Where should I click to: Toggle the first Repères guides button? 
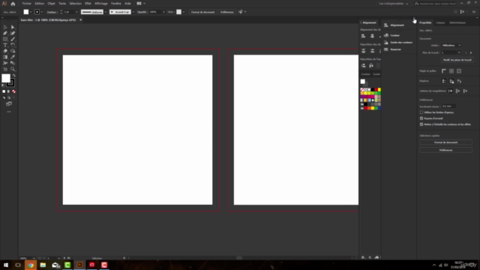click(x=444, y=81)
